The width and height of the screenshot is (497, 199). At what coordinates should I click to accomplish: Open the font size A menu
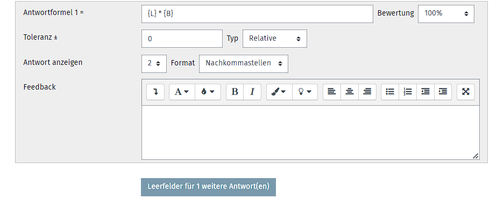(x=182, y=92)
